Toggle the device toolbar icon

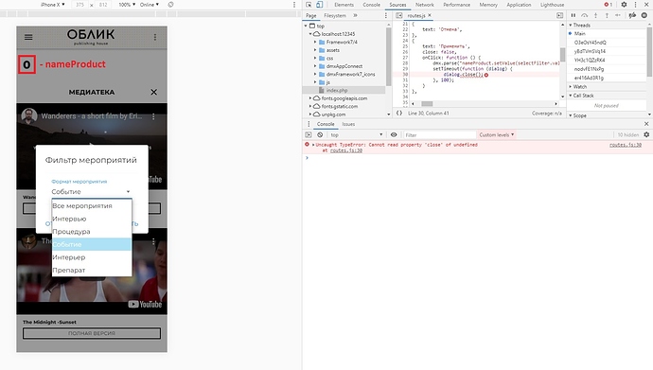pyautogui.click(x=319, y=5)
